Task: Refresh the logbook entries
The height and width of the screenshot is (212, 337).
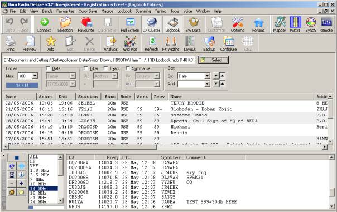Action: coord(151,43)
